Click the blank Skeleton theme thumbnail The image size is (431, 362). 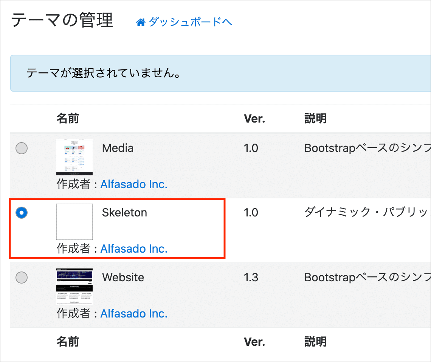pos(74,222)
